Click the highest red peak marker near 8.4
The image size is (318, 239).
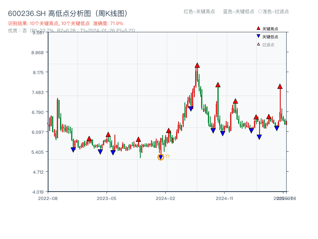[x=197, y=65]
